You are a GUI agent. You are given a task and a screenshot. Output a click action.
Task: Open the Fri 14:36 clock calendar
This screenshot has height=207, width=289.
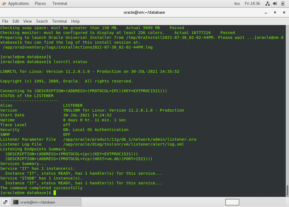(x=252, y=4)
